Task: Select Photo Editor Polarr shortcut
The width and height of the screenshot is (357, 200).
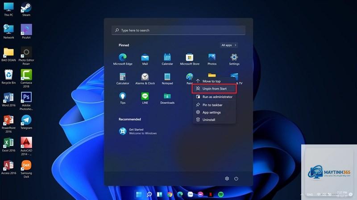Action: pyautogui.click(x=26, y=56)
